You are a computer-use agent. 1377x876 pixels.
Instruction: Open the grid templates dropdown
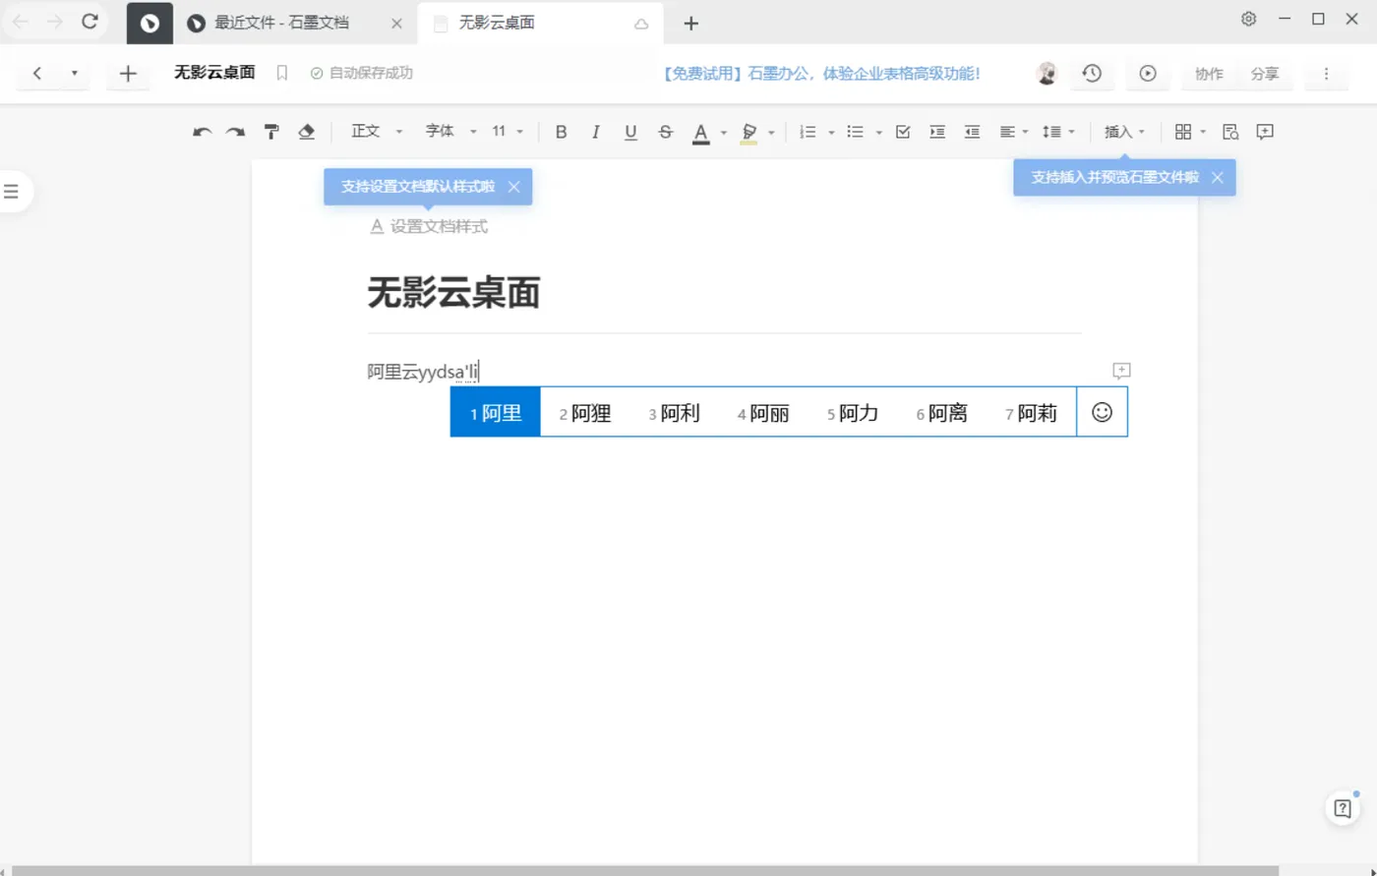1190,132
